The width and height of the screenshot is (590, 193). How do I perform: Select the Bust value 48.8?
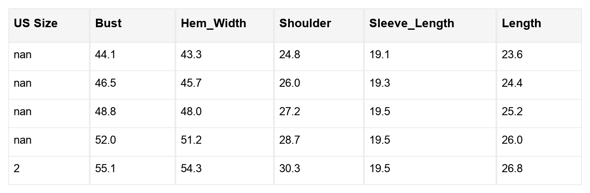point(105,112)
